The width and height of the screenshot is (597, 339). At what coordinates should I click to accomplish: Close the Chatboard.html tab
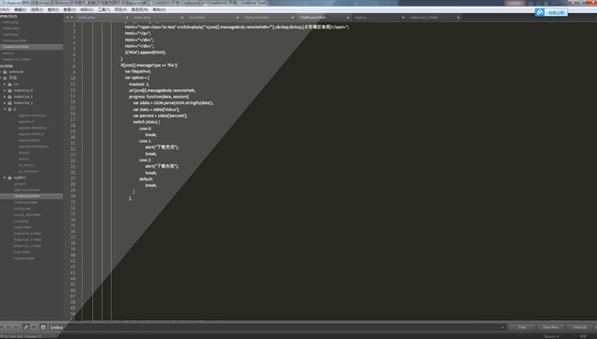(x=348, y=18)
